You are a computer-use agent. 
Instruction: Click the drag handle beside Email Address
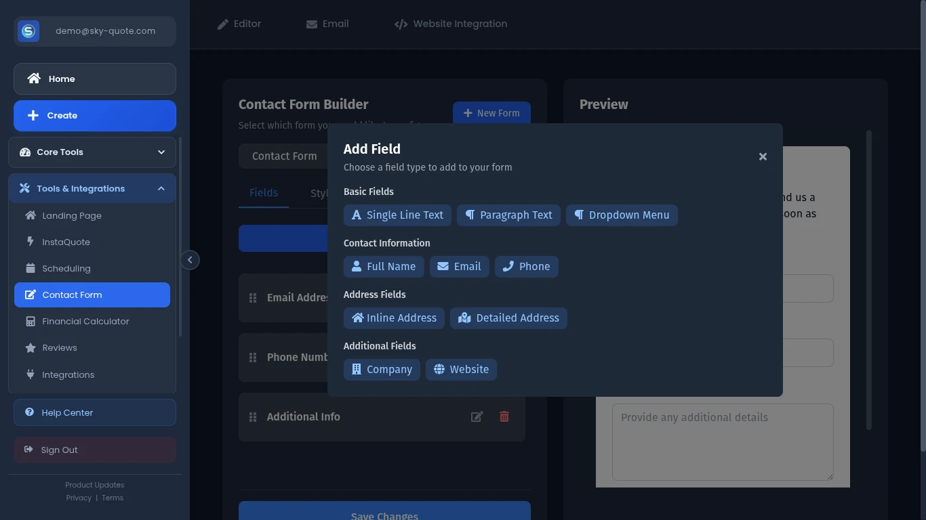coord(251,298)
